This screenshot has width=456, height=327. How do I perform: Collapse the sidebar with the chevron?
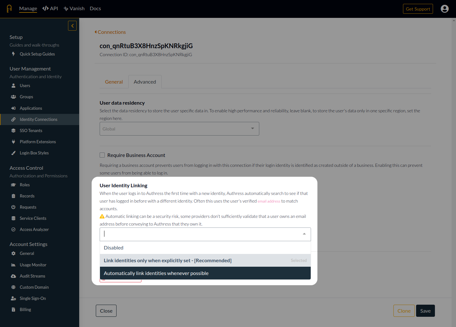pyautogui.click(x=72, y=26)
